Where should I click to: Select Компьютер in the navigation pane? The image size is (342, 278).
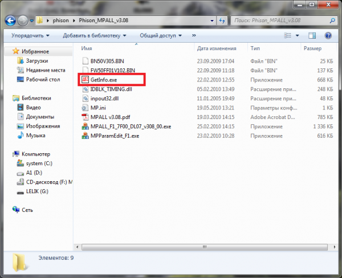tap(36, 154)
